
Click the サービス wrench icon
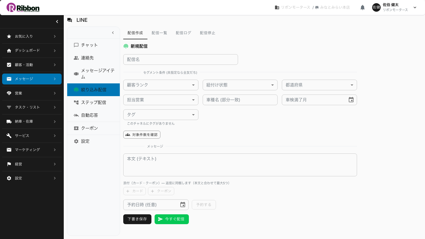9,136
